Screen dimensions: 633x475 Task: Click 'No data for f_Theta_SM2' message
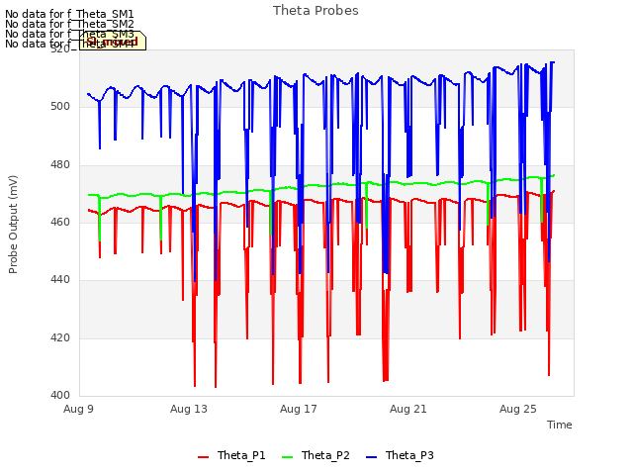coord(69,24)
